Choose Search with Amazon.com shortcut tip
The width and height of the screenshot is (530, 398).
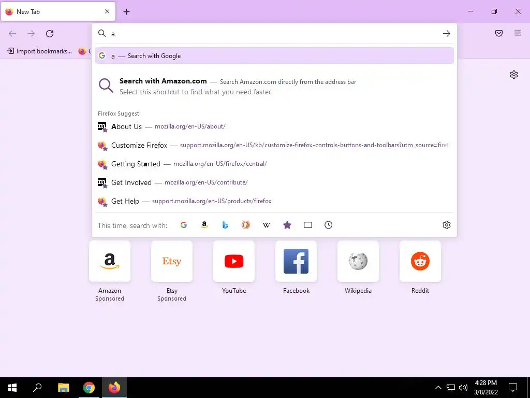(x=274, y=87)
